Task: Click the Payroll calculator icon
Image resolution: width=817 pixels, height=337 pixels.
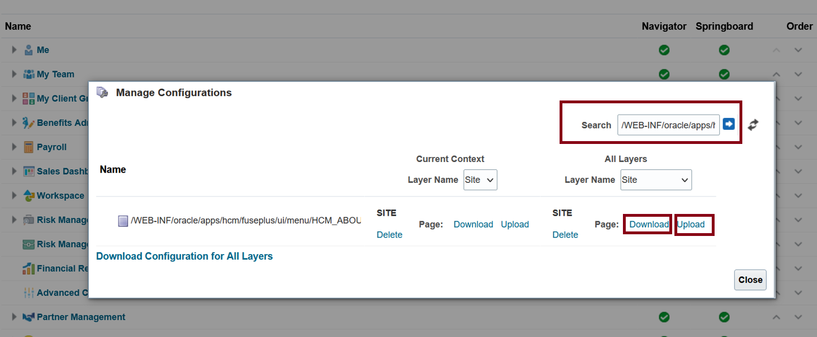Action: [29, 147]
